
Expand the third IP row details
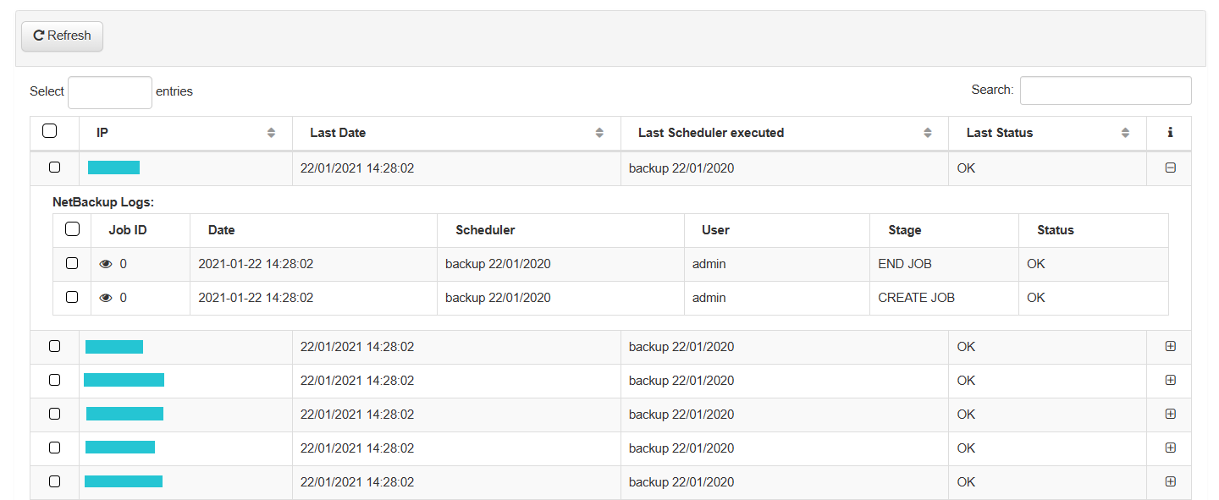[1171, 380]
